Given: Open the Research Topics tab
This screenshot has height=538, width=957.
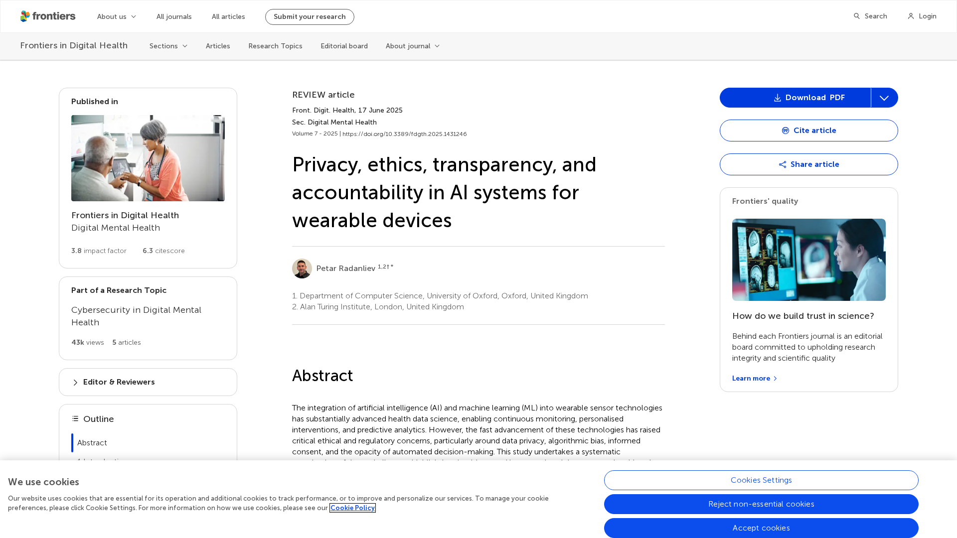Looking at the screenshot, I should click(275, 46).
